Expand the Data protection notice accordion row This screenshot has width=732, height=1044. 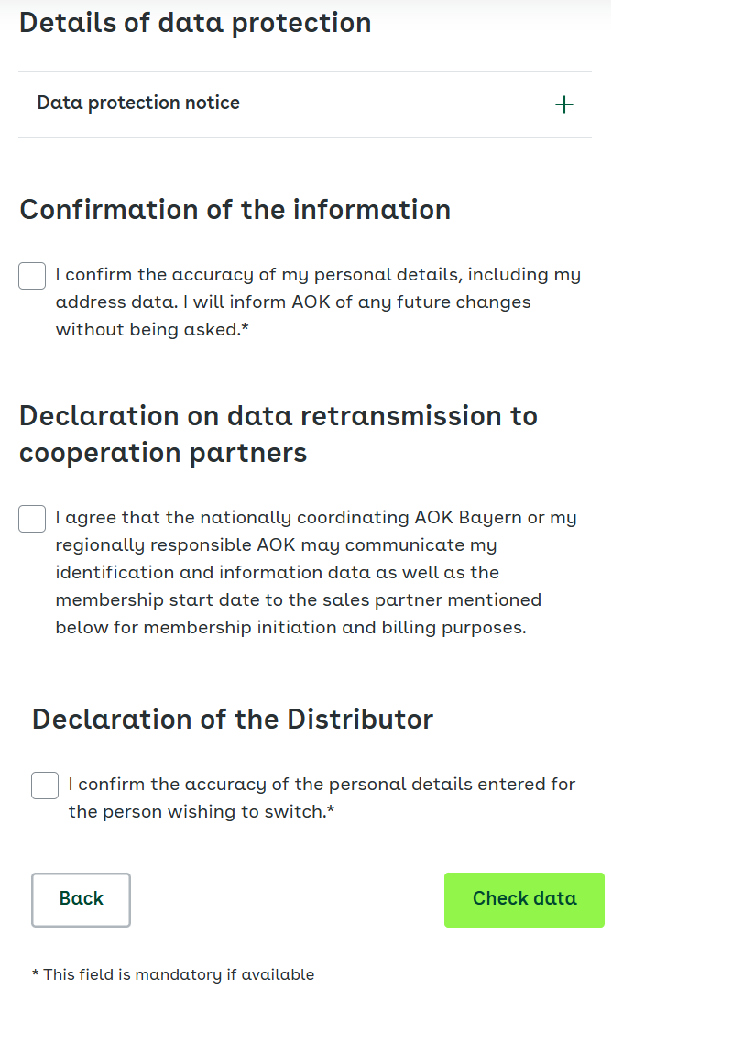305,104
